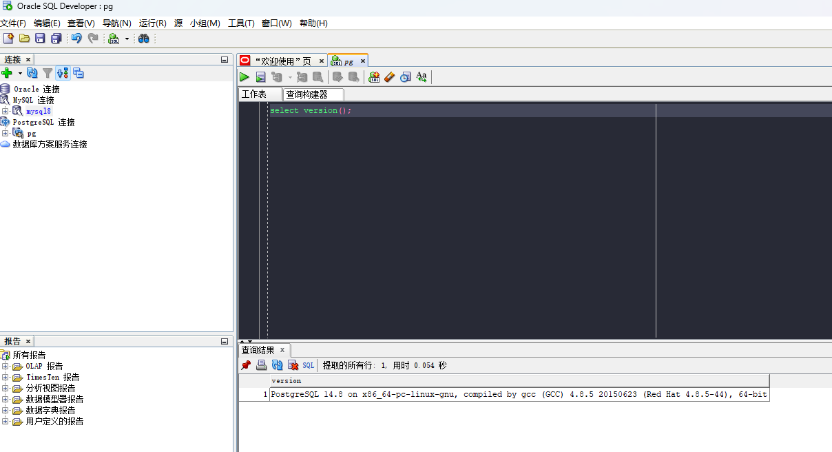Open the 文件(F) menu
The height and width of the screenshot is (452, 832).
click(x=13, y=23)
